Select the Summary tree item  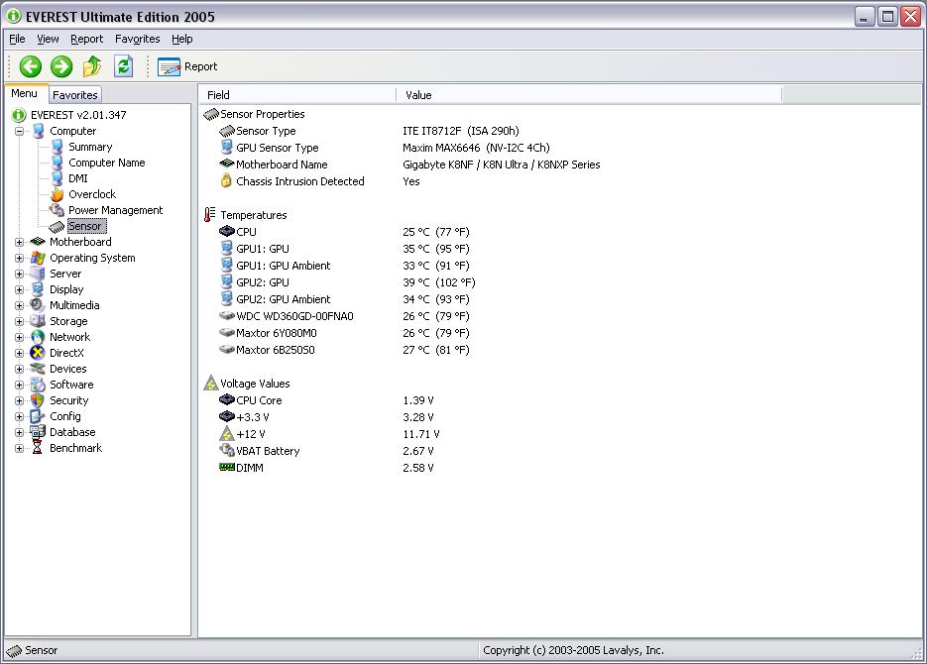point(89,147)
